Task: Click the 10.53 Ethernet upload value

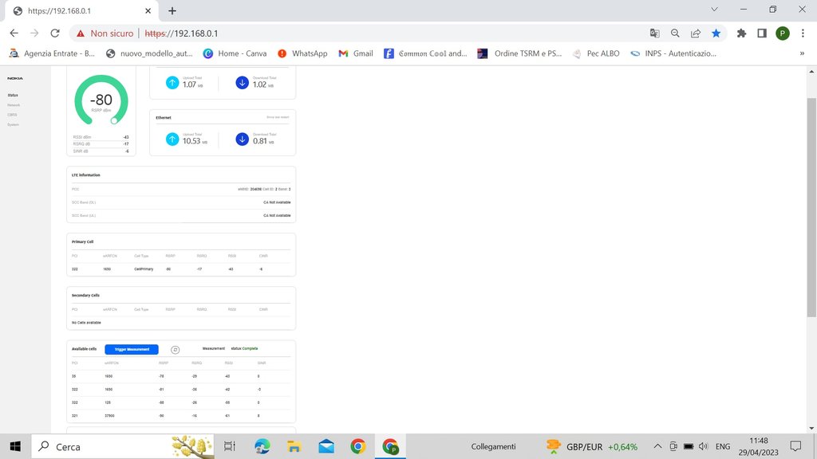Action: pos(191,141)
